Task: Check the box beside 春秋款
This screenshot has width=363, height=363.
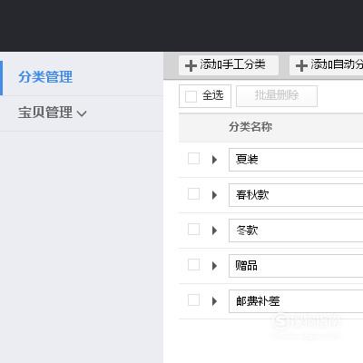Action: 193,194
